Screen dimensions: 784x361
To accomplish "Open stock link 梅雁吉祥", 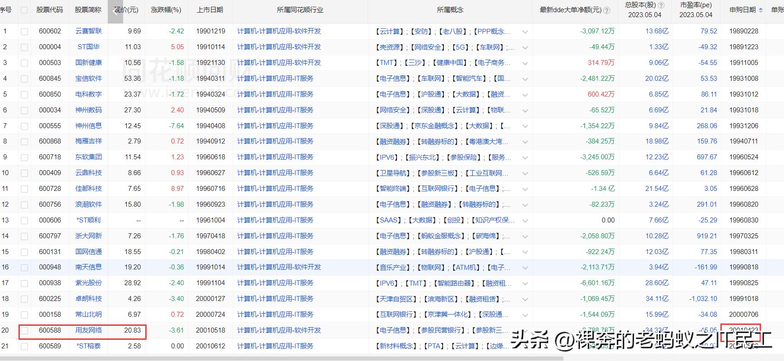I will click(x=88, y=141).
